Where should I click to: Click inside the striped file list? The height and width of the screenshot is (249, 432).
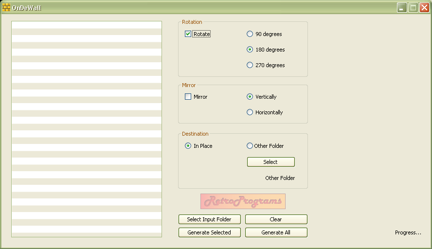pyautogui.click(x=87, y=129)
